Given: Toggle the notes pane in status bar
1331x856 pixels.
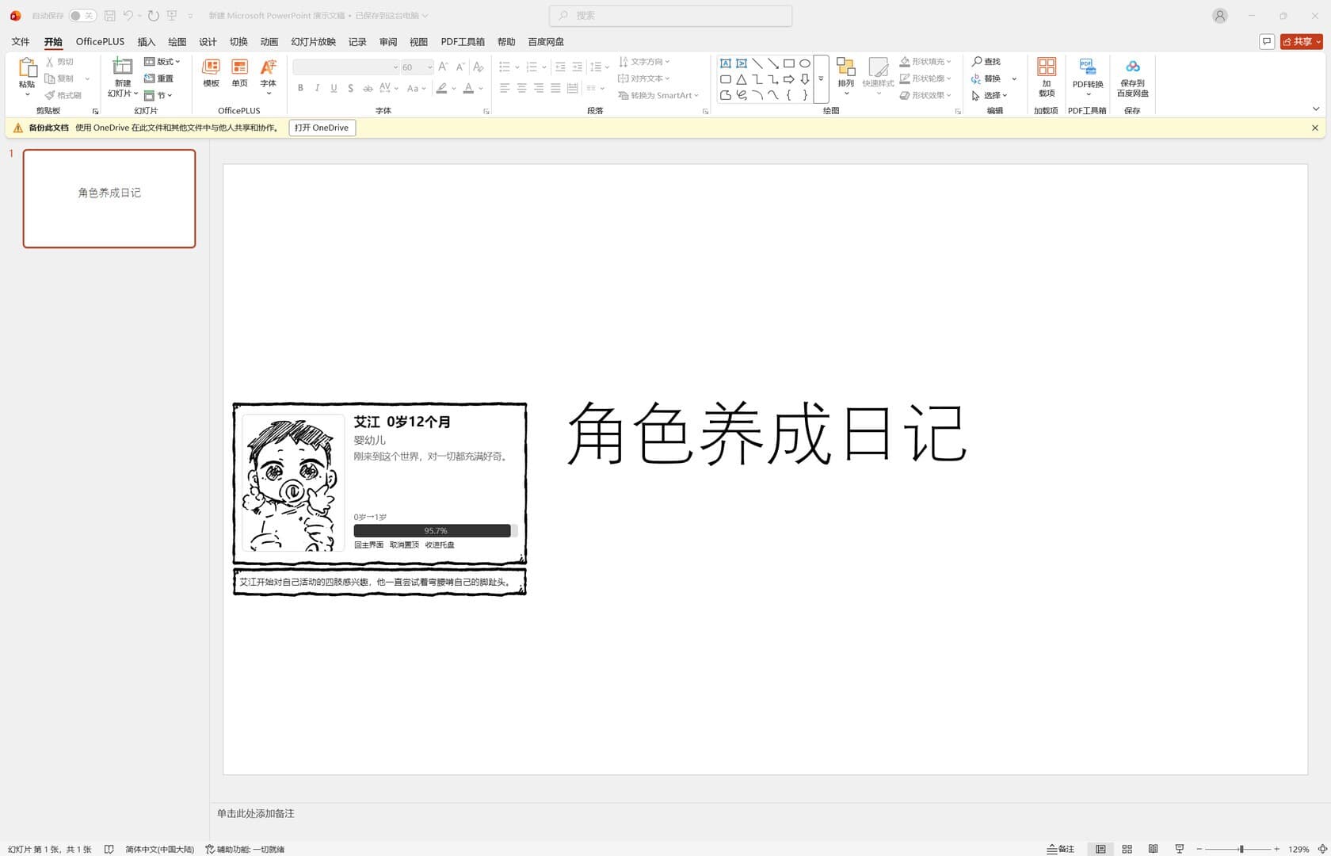Looking at the screenshot, I should click(1061, 849).
